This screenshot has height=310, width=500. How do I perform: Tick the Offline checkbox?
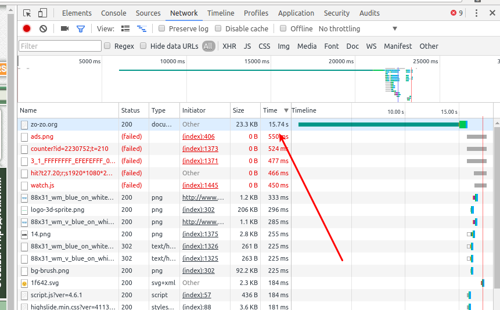(x=283, y=28)
